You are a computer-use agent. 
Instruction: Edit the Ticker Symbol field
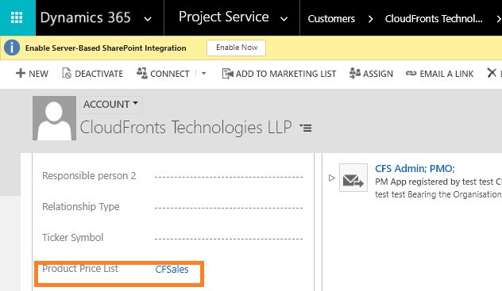[229, 239]
